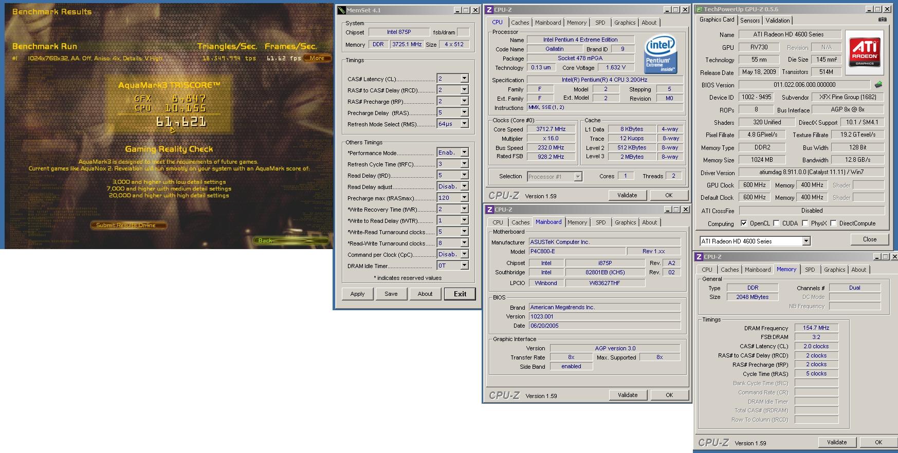Click OK in the CPU-Z Mainboard window
898x453 pixels.
[x=669, y=395]
